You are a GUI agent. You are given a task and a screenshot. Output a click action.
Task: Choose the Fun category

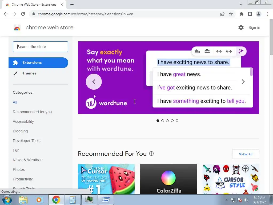pyautogui.click(x=16, y=150)
